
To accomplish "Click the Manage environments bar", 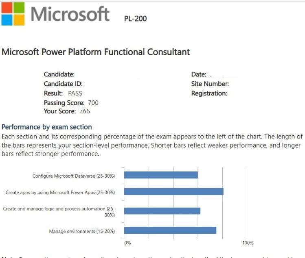I will point(170,230).
